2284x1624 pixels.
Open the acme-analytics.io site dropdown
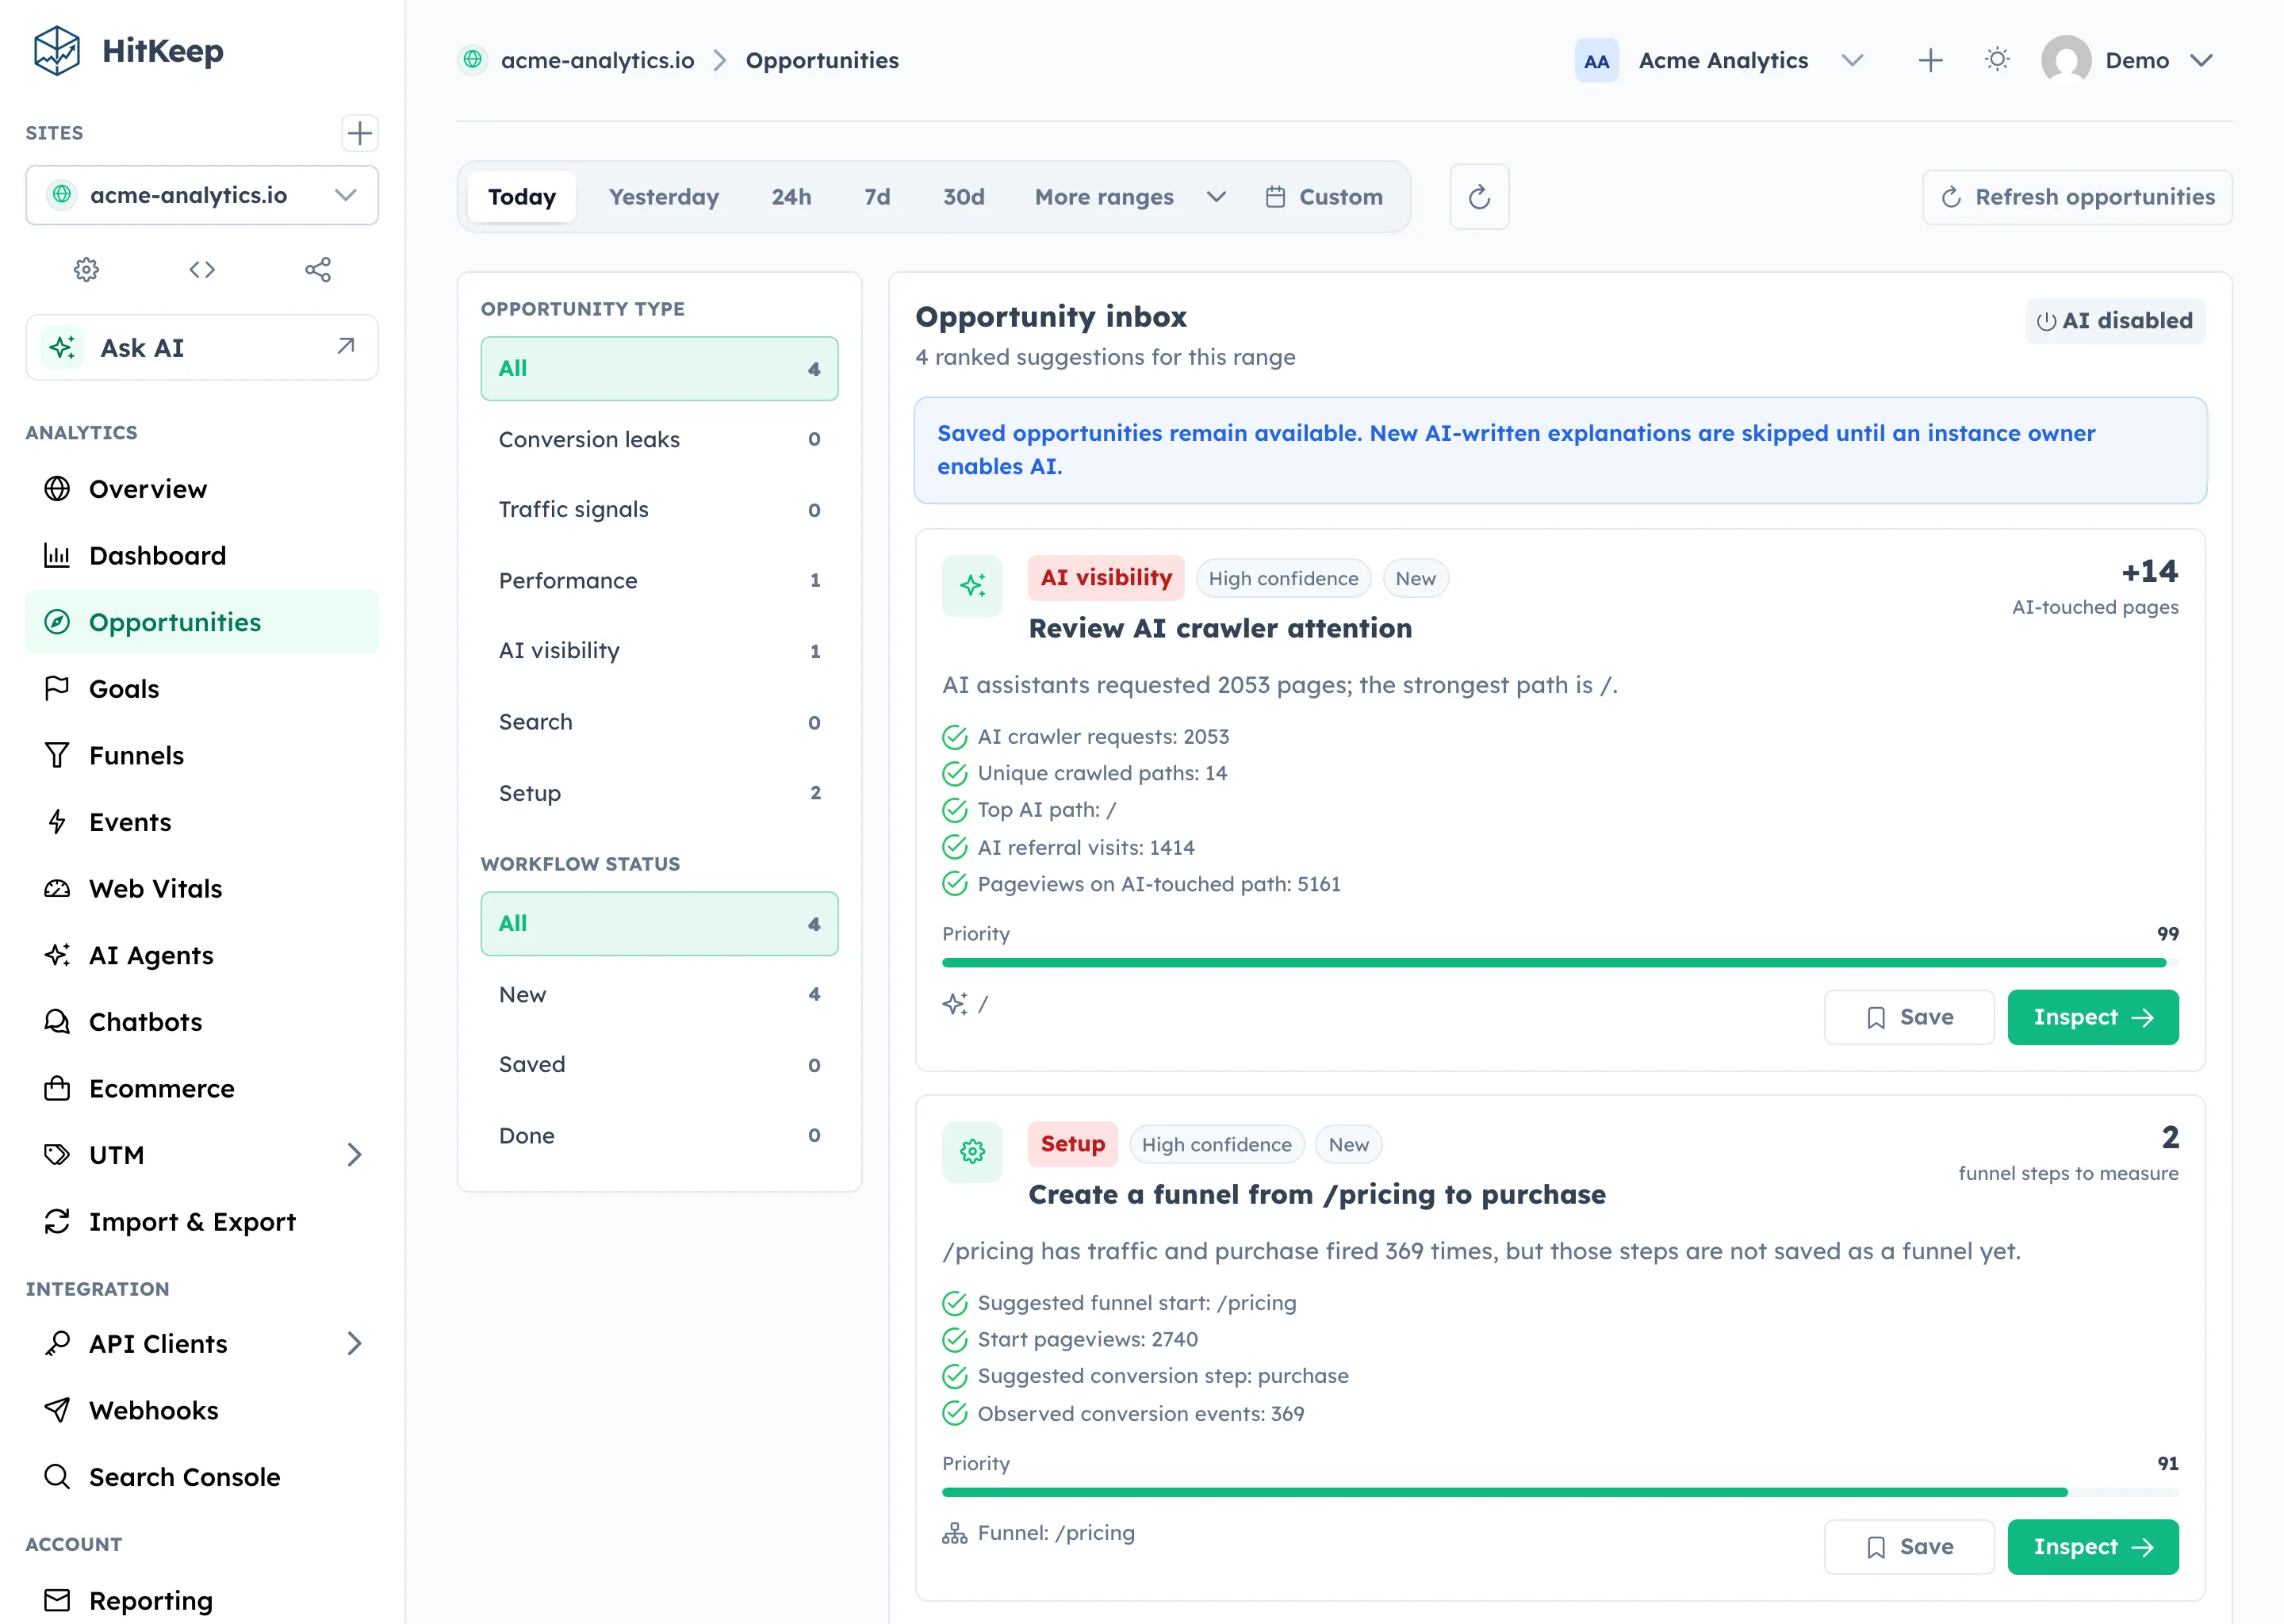pyautogui.click(x=202, y=195)
